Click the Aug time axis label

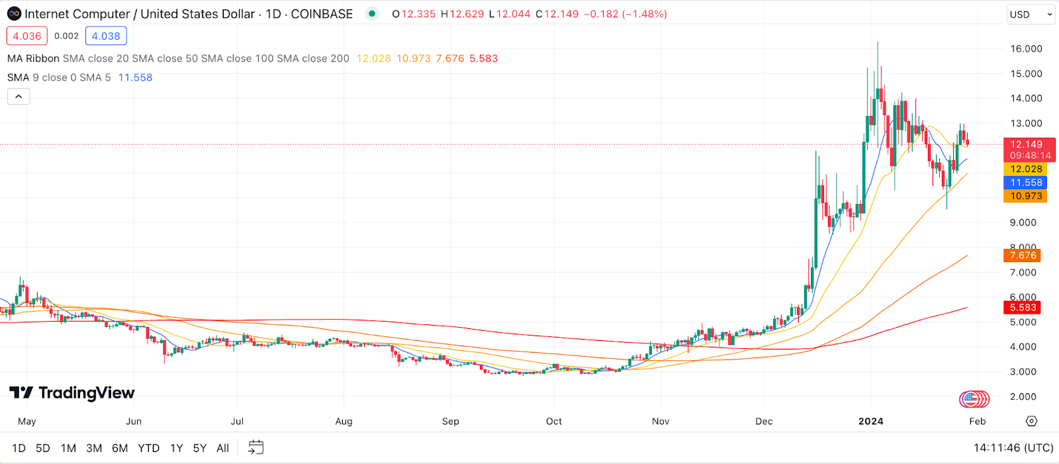coord(344,421)
